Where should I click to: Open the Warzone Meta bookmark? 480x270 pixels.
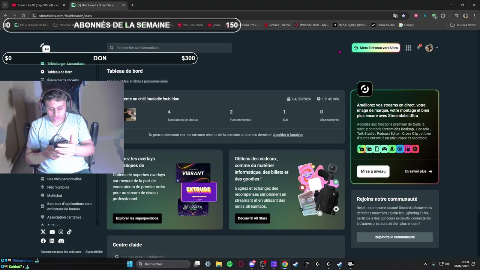click(x=311, y=25)
